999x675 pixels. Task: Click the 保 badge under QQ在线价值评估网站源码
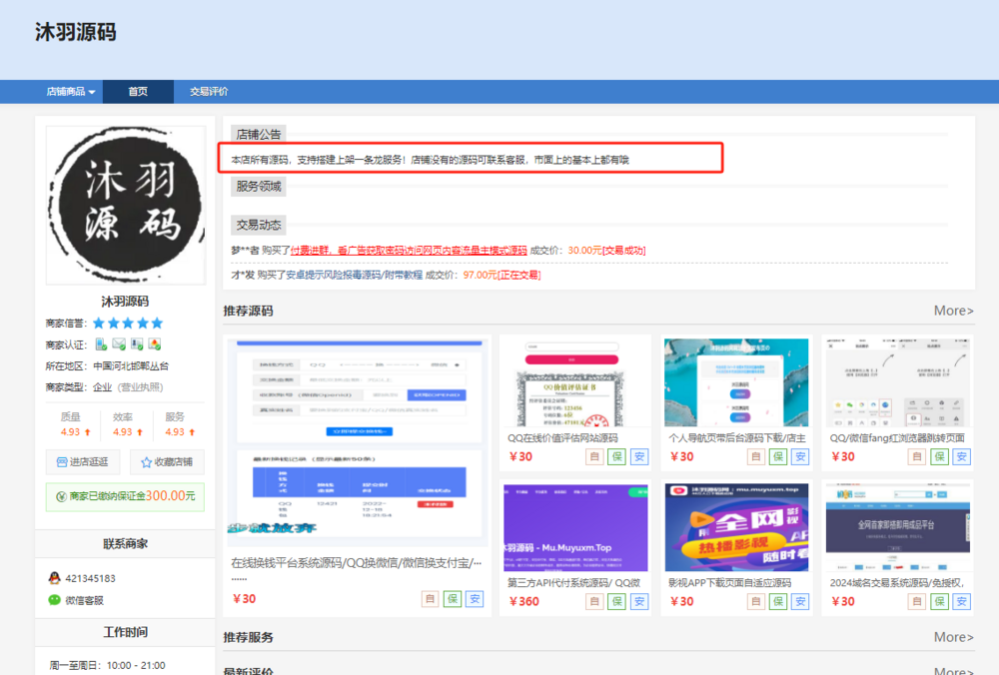pos(616,456)
